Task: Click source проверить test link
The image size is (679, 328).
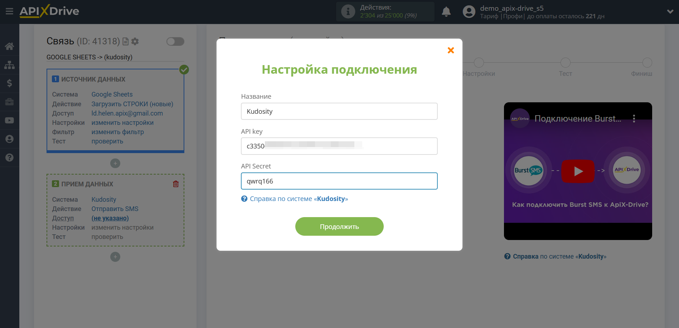Action: (107, 141)
